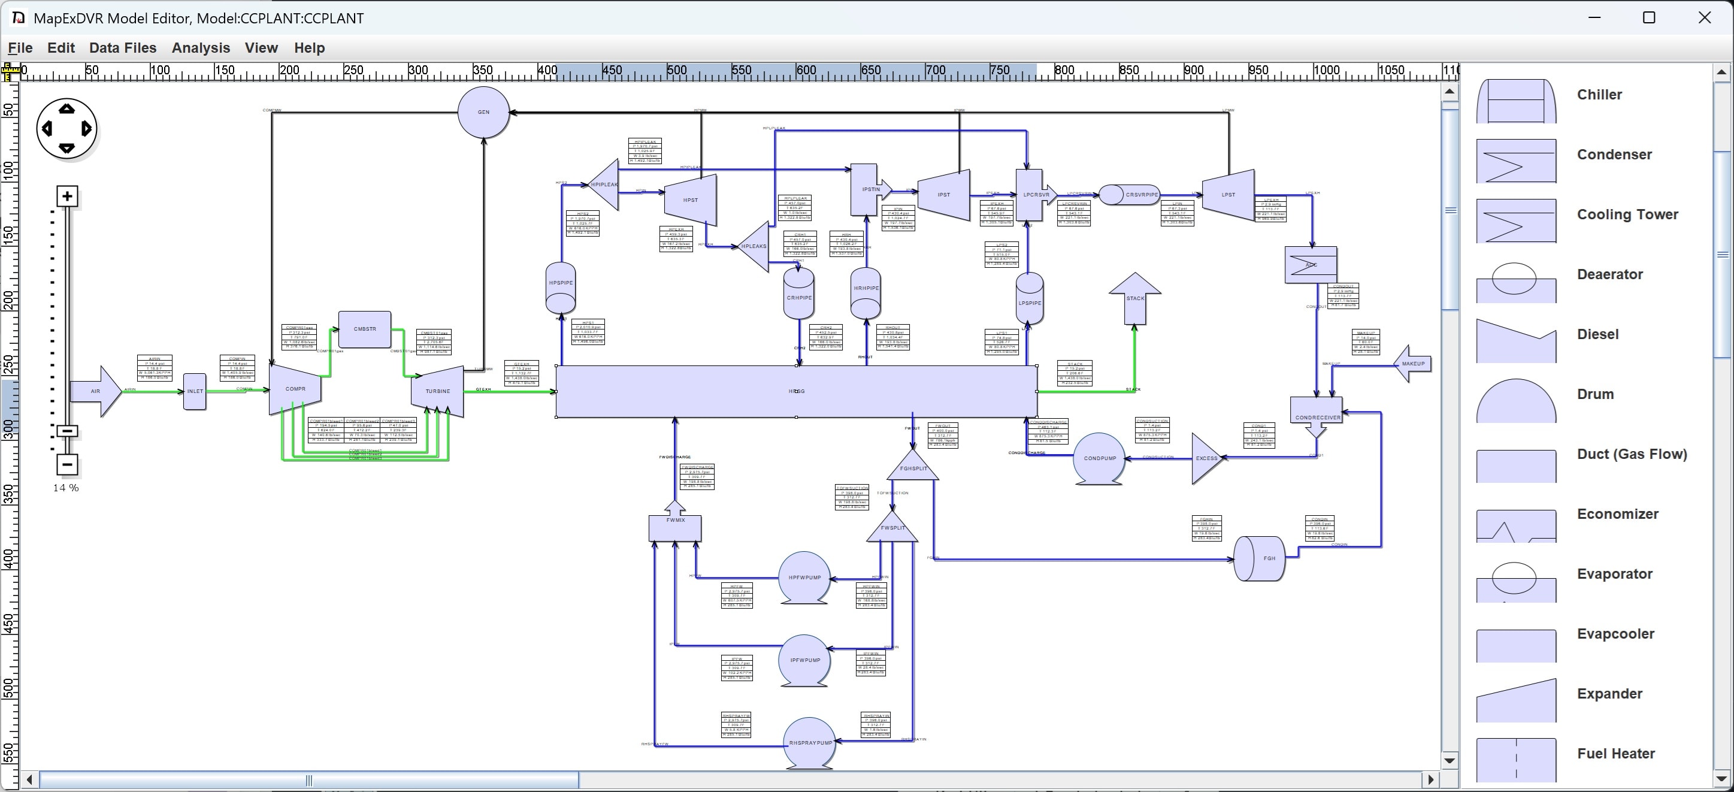Open the View menu
The image size is (1734, 792).
(x=261, y=48)
